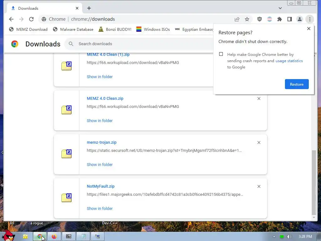Click the forward navigation arrow
321x241 pixels.
tap(21, 19)
